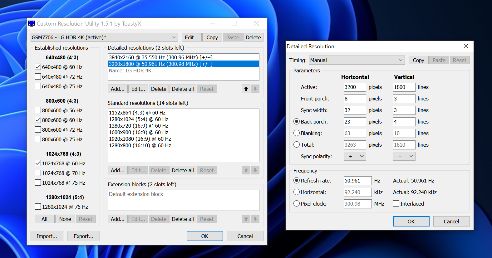The width and height of the screenshot is (492, 258).
Task: Click the Refresh rate input field
Action: (x=357, y=181)
